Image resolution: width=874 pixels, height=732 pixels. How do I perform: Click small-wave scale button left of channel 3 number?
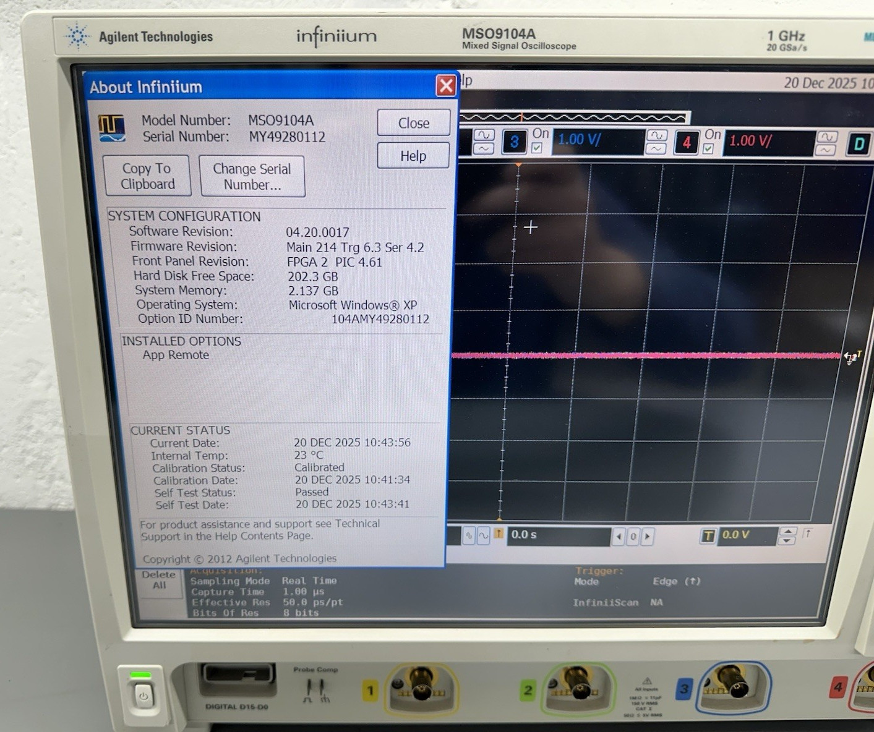pos(484,148)
